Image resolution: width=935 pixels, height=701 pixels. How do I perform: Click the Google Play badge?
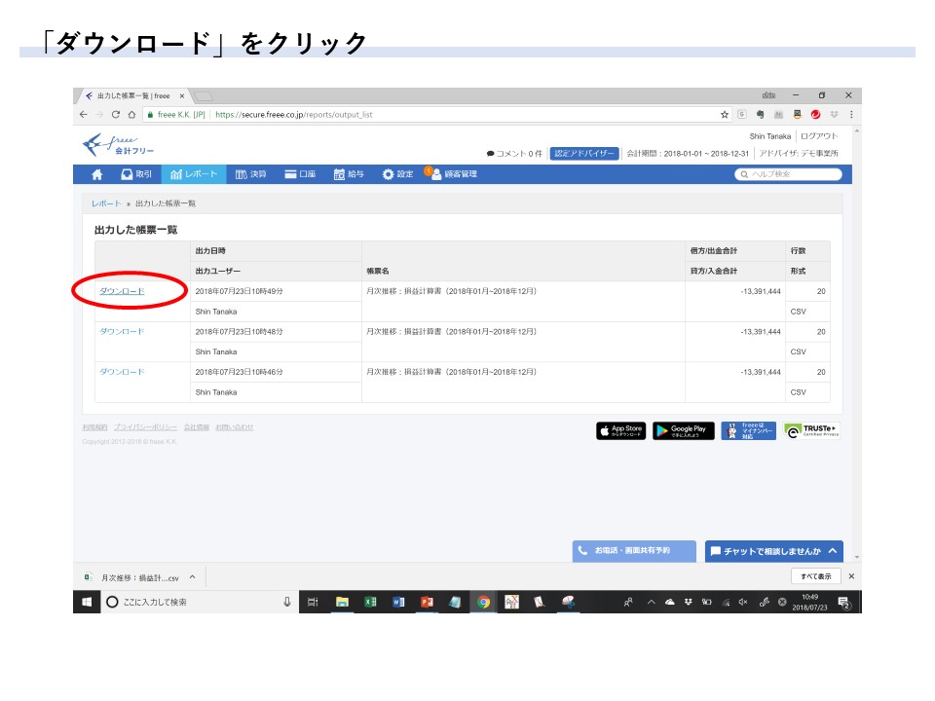[684, 430]
